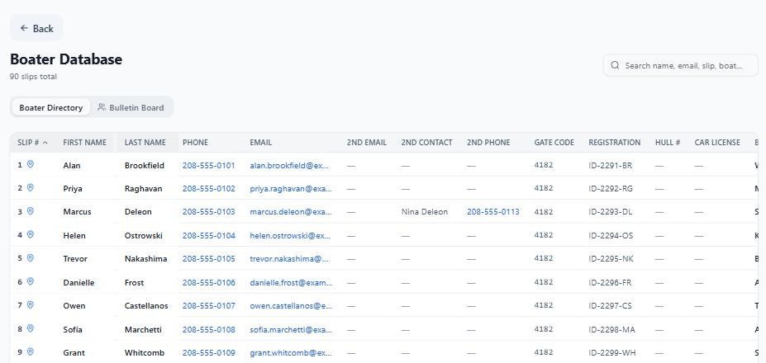The height and width of the screenshot is (363, 766).
Task: Click the map pin icon for slip 9
Action: pyautogui.click(x=30, y=351)
